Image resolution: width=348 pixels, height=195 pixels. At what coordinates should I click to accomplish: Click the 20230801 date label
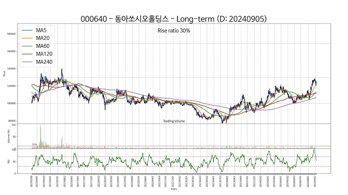coord(227,181)
